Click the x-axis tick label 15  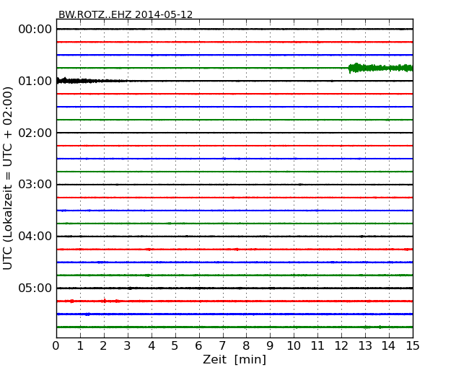pos(413,346)
